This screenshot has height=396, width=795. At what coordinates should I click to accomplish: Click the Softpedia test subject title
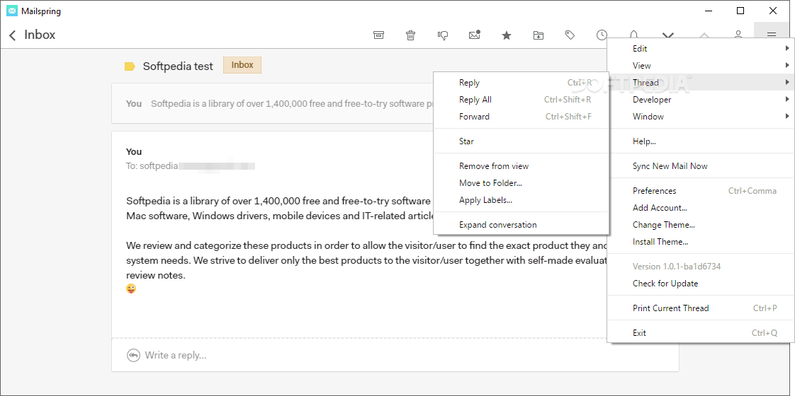tap(178, 66)
